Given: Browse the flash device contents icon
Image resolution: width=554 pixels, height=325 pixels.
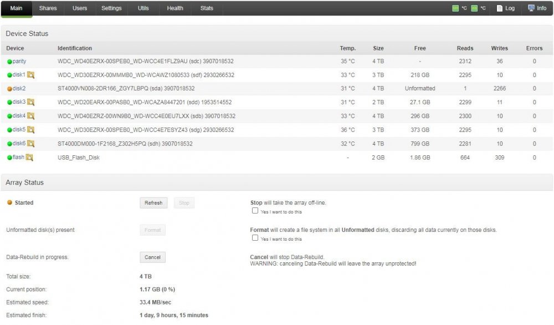Looking at the screenshot, I should 29,158.
